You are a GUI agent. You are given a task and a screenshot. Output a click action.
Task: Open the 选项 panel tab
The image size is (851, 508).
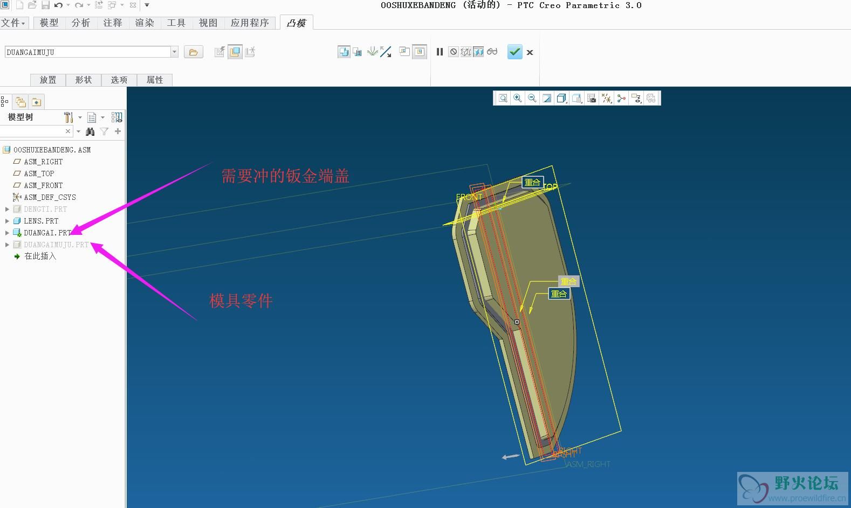[119, 80]
